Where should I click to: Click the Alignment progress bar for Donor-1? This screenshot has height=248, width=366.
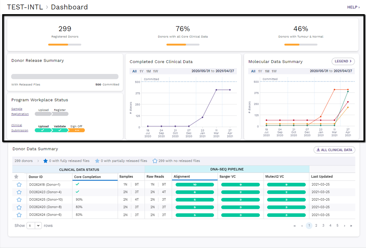pyautogui.click(x=195, y=185)
